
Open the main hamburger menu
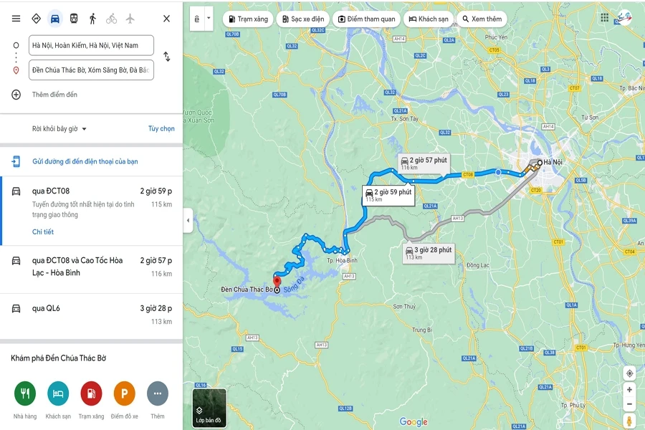[14, 19]
